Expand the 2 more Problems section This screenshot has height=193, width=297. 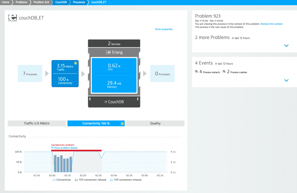click(286, 46)
